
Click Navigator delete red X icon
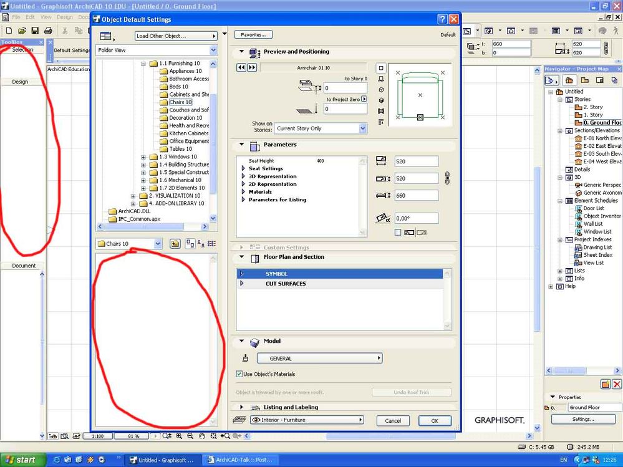[x=617, y=384]
